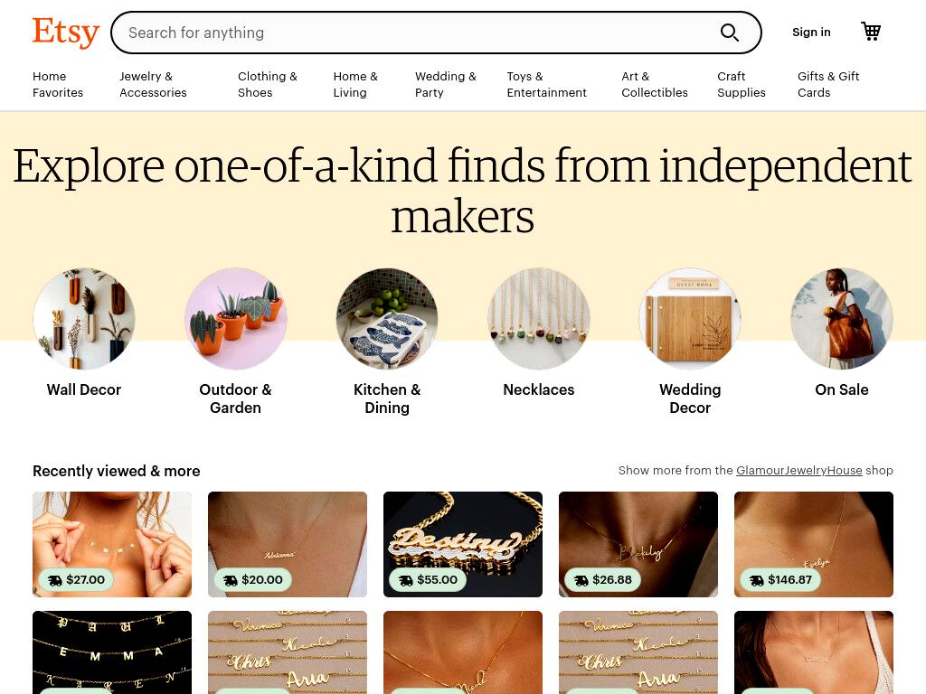This screenshot has width=926, height=694.
Task: Open the $55.00 Destiny necklace listing
Action: click(x=463, y=544)
